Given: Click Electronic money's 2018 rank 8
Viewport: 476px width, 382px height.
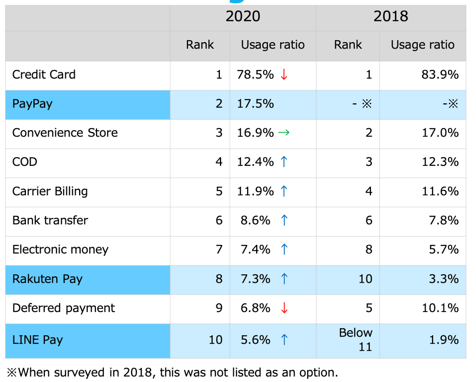Looking at the screenshot, I should (x=369, y=249).
